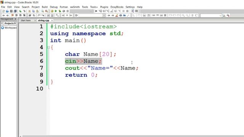The image size is (244, 137).
Task: Click the Build and run icon
Action: [60, 11]
